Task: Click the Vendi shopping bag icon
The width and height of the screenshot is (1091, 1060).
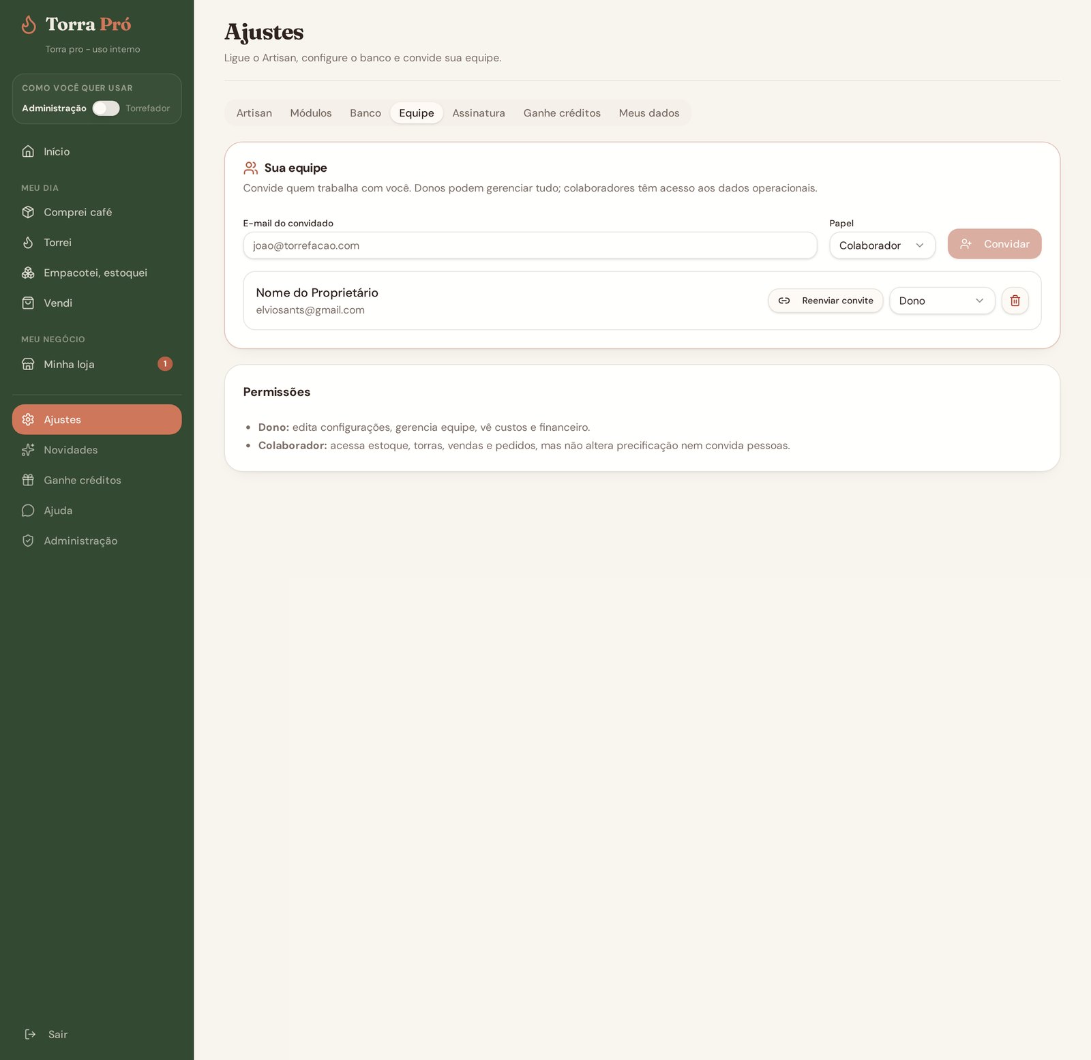Action: click(x=28, y=303)
